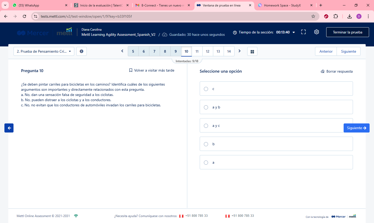This screenshot has width=374, height=223.
Task: Jump to question 12
Action: click(x=208, y=51)
